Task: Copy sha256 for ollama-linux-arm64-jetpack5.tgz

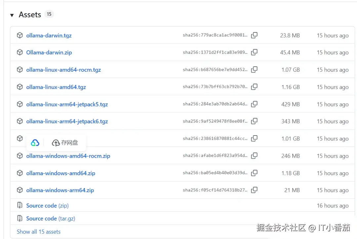Action: coord(254,104)
